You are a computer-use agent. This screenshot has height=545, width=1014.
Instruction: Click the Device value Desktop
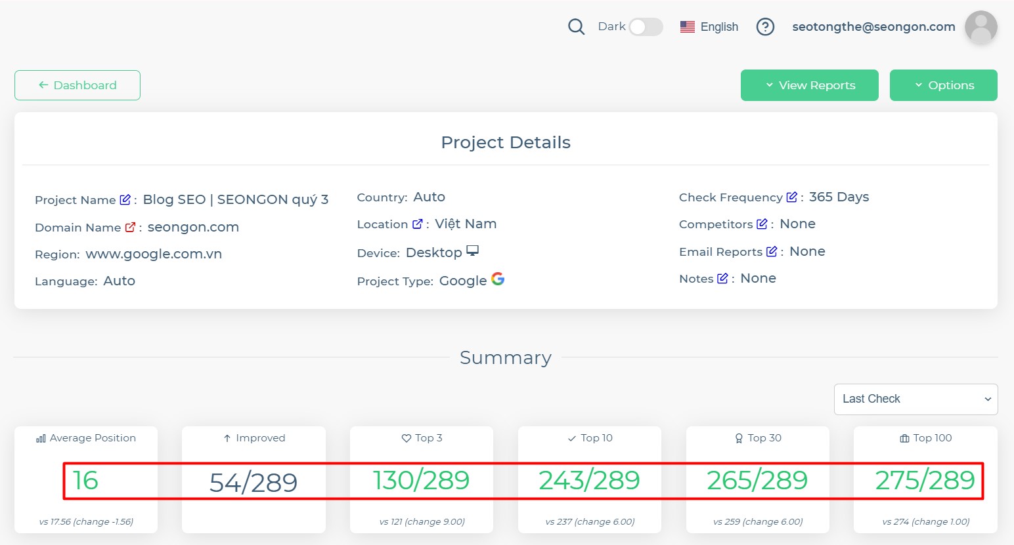[x=434, y=252]
